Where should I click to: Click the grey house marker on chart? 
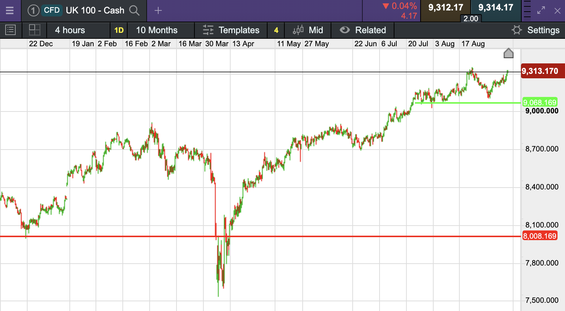click(509, 53)
